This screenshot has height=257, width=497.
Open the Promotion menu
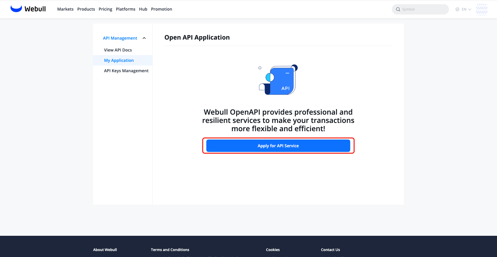click(x=162, y=9)
